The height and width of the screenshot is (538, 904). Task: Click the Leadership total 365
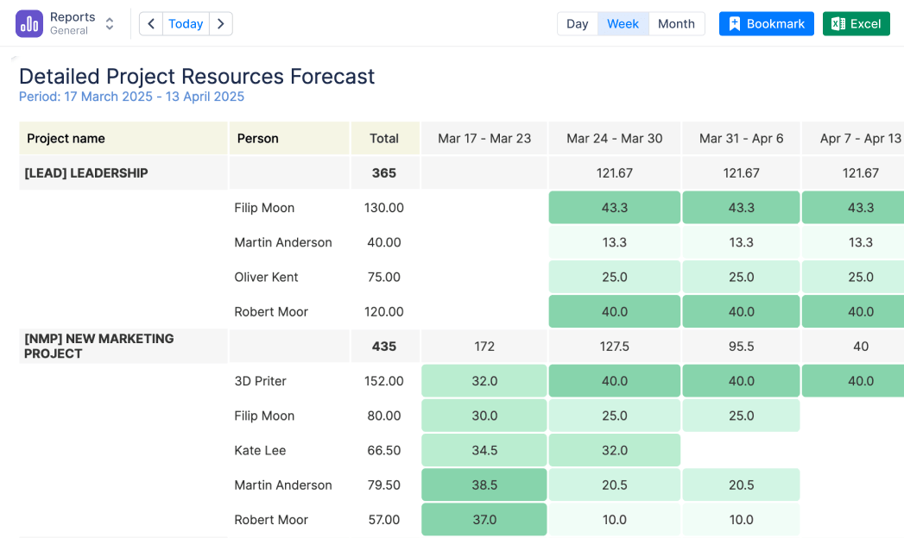tap(384, 173)
